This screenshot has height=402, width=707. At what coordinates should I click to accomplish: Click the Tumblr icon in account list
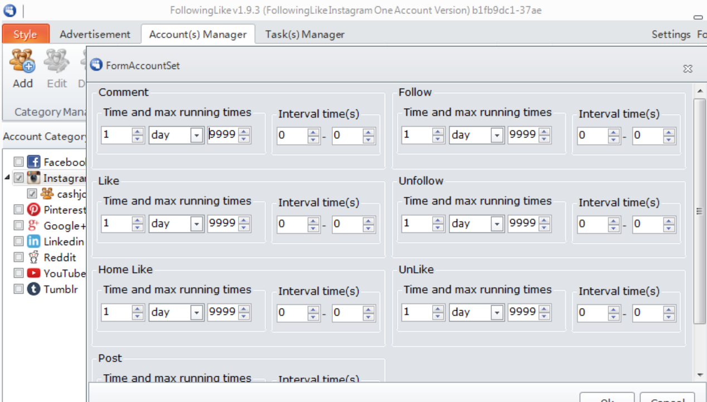34,289
